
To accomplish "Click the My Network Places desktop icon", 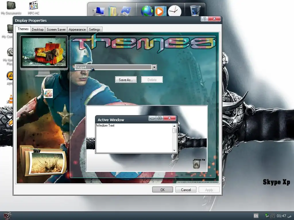I will click(x=8, y=56).
